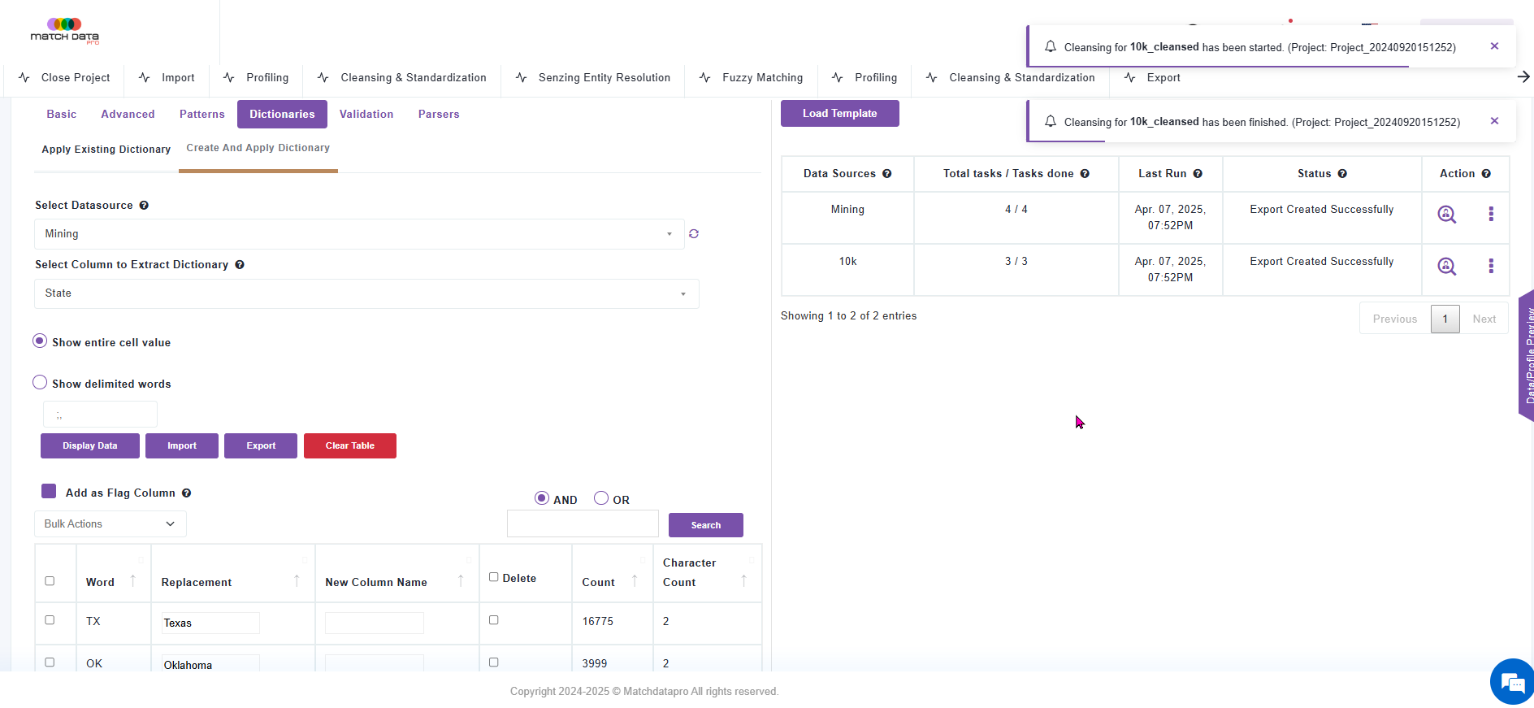This screenshot has width=1534, height=708.
Task: Click help icon next to Add as Flag Column
Action: 187,493
